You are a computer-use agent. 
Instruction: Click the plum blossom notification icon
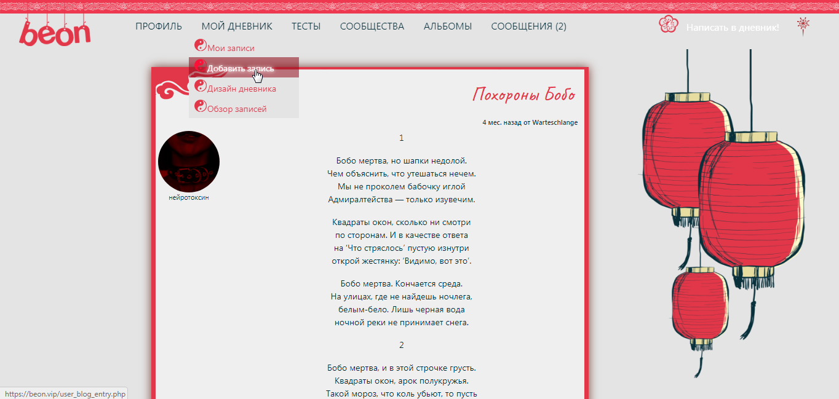668,25
